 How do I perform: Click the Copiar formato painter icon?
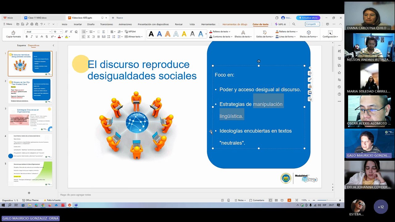(x=13, y=32)
